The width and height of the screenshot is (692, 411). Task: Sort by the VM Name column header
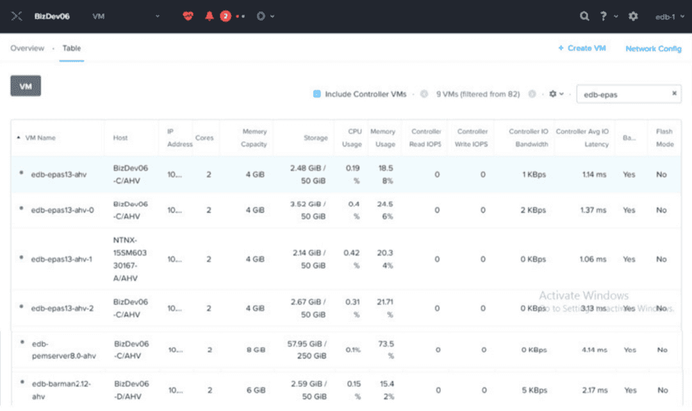click(40, 138)
